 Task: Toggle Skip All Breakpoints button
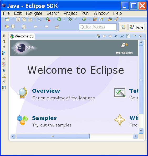(x=39, y=19)
